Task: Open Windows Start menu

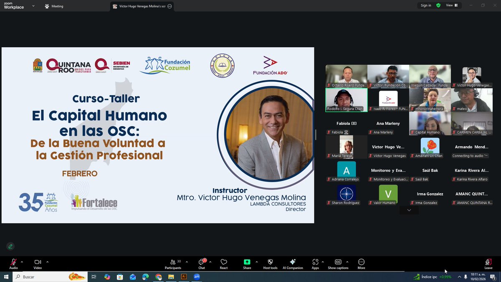Action: (6, 277)
